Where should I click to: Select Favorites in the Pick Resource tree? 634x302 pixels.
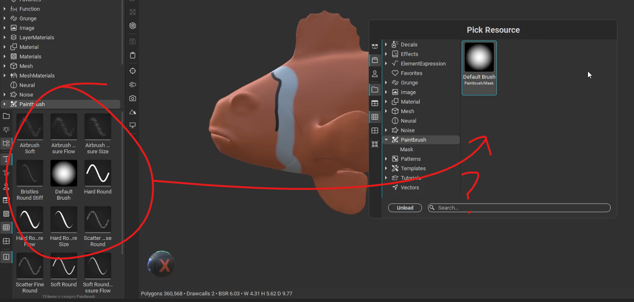421,73
